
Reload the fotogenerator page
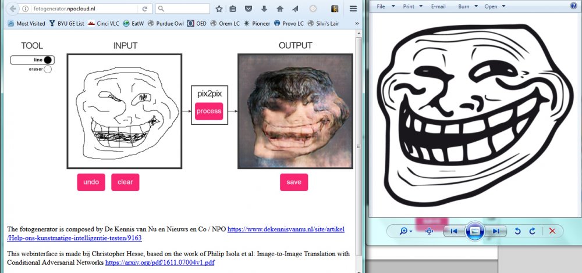[x=144, y=9]
